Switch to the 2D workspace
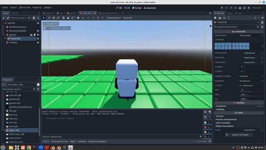The height and width of the screenshot is (150, 266). pyautogui.click(x=119, y=8)
